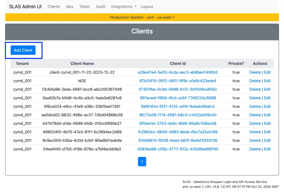Click the SLAS Admin UI brand link
This screenshot has width=284, height=195.
[x=25, y=6]
